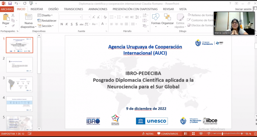The image size is (257, 137).
Task: Click the Nueva diapositiva icon
Action: pos(28,17)
